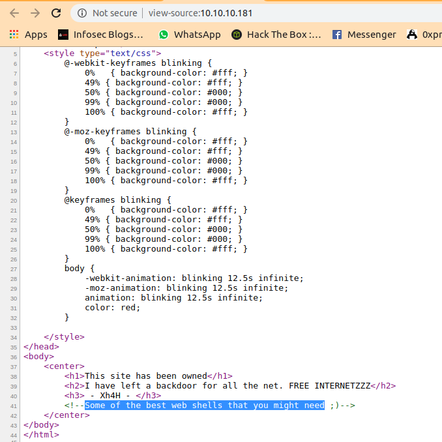Open the Not secure site info icon
442x442 pixels.
coord(82,13)
